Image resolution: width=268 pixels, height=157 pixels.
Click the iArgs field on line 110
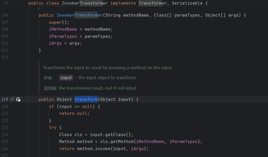point(55,43)
